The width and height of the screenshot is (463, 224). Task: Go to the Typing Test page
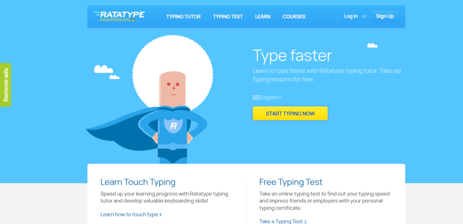tap(228, 17)
